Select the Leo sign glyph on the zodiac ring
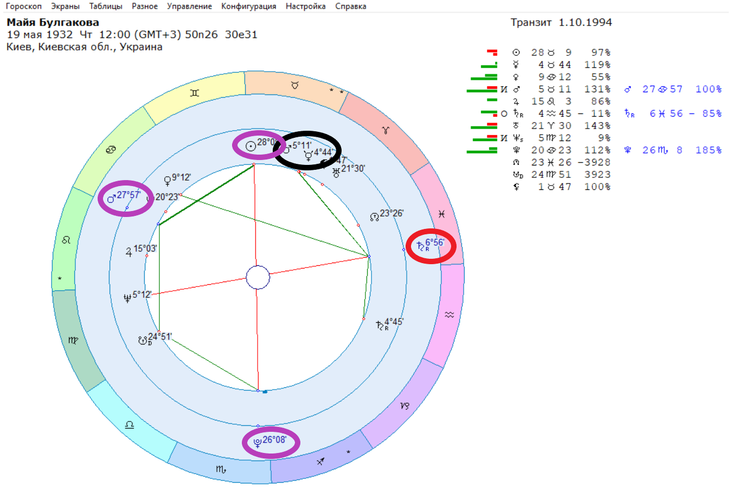The width and height of the screenshot is (732, 498). point(66,240)
